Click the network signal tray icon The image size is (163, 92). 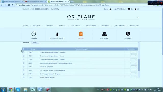point(148,90)
